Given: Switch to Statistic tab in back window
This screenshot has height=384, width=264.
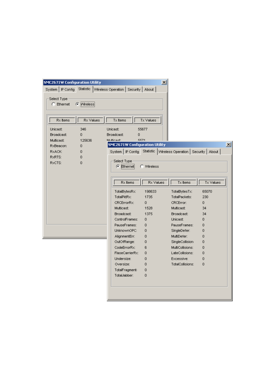Looking at the screenshot, I should 84,89.
